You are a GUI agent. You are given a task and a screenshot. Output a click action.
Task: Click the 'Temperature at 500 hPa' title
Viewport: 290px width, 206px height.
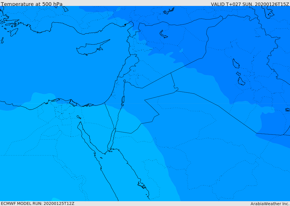pos(32,4)
